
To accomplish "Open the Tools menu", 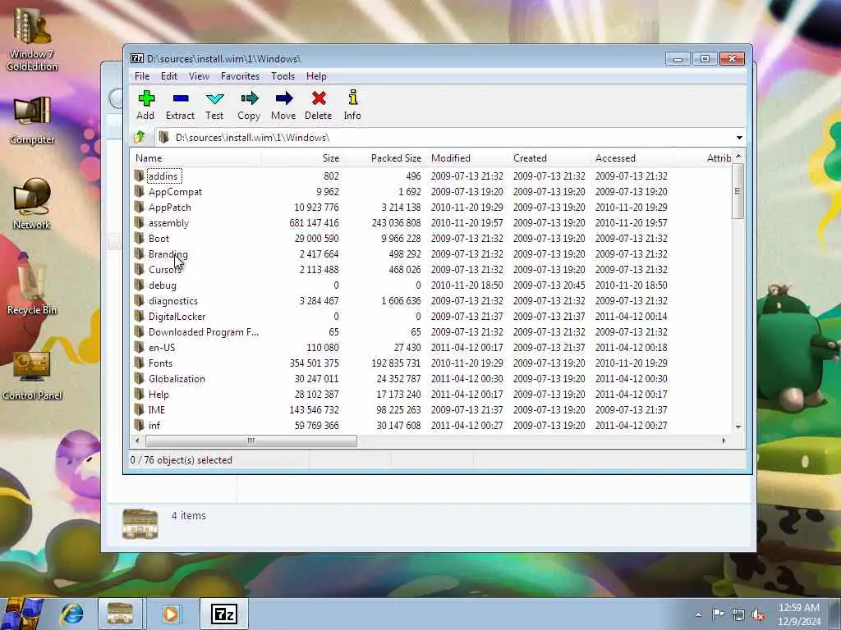I will click(x=283, y=76).
